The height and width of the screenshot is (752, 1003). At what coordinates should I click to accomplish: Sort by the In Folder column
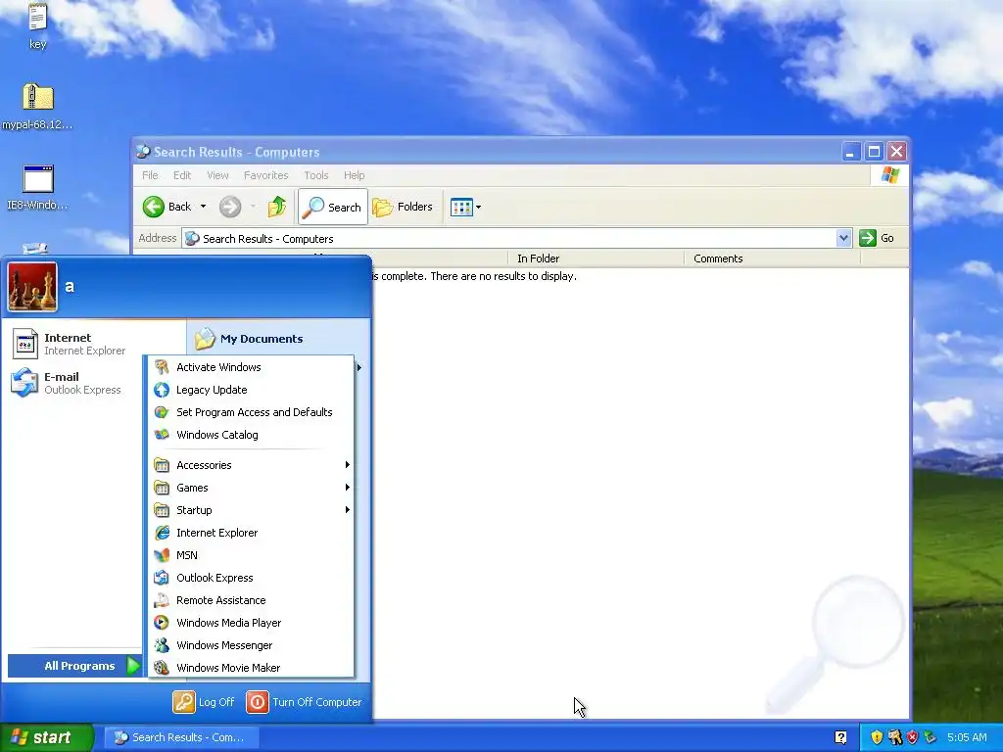(597, 258)
